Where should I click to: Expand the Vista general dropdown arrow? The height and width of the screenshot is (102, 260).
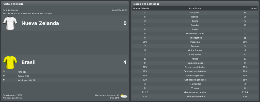tap(22, 4)
